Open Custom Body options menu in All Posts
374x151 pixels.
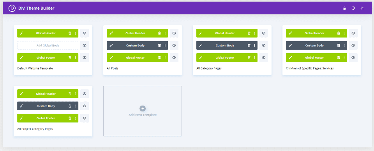(165, 45)
